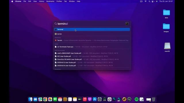This screenshot has width=184, height=103.
Task: Click the Spotlight magnifier icon in the search bar
Action: pos(55,24)
